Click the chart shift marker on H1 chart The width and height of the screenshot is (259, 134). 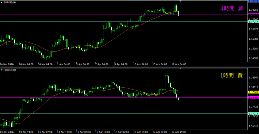click(180, 68)
